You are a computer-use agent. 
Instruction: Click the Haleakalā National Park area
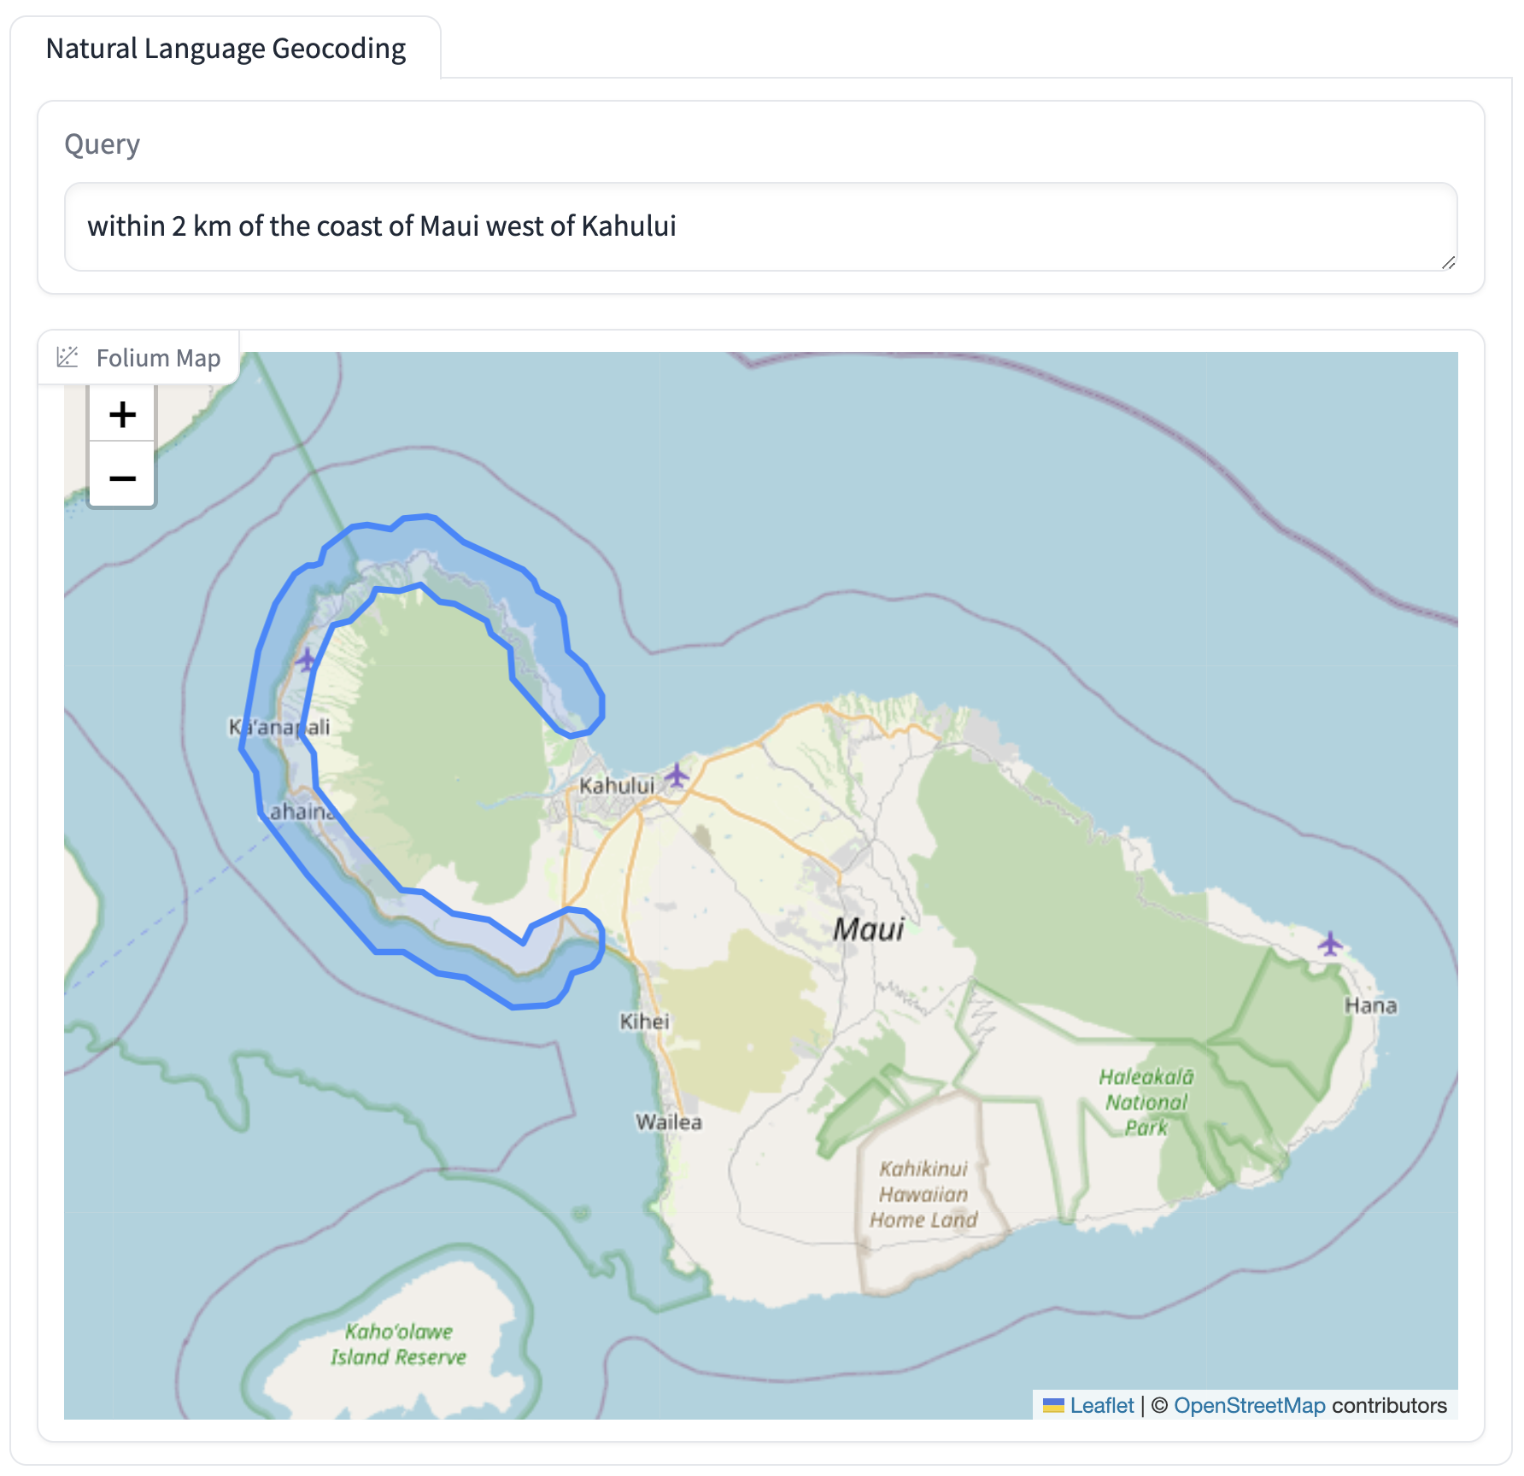point(1147,1102)
